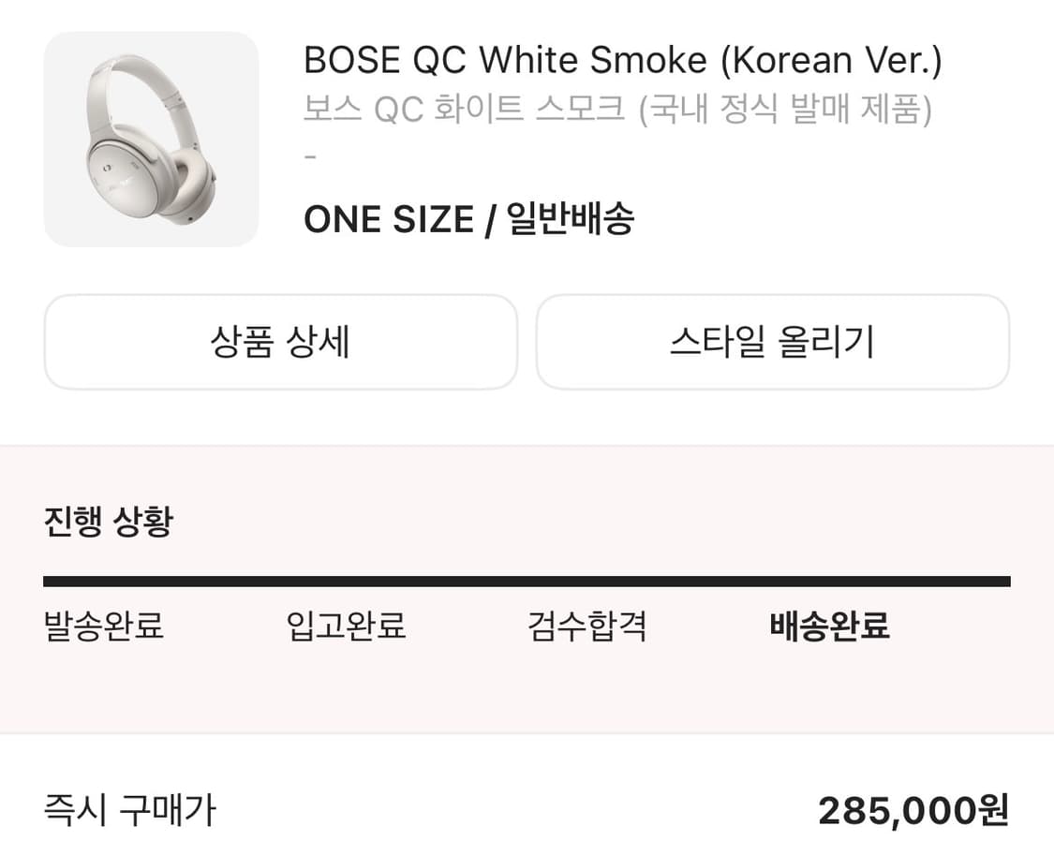Select the bolded "배송완료" status
Image resolution: width=1054 pixels, height=855 pixels.
[x=830, y=627]
